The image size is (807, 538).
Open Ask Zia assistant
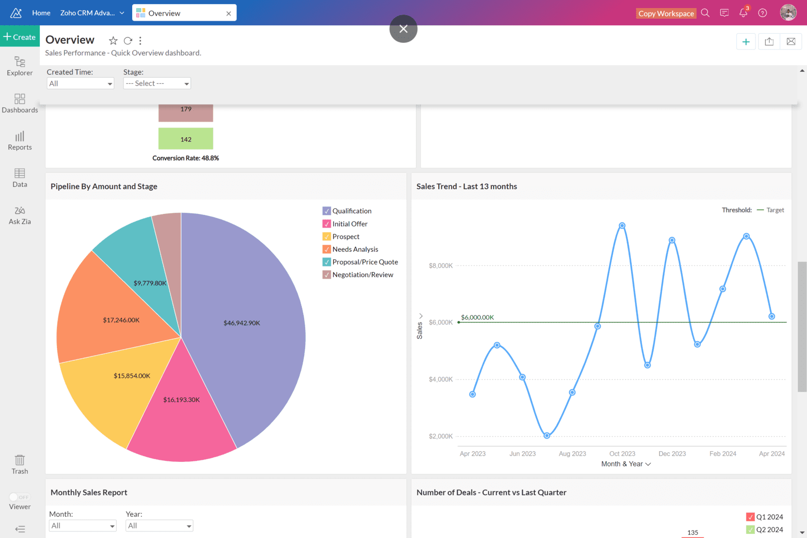tap(20, 215)
